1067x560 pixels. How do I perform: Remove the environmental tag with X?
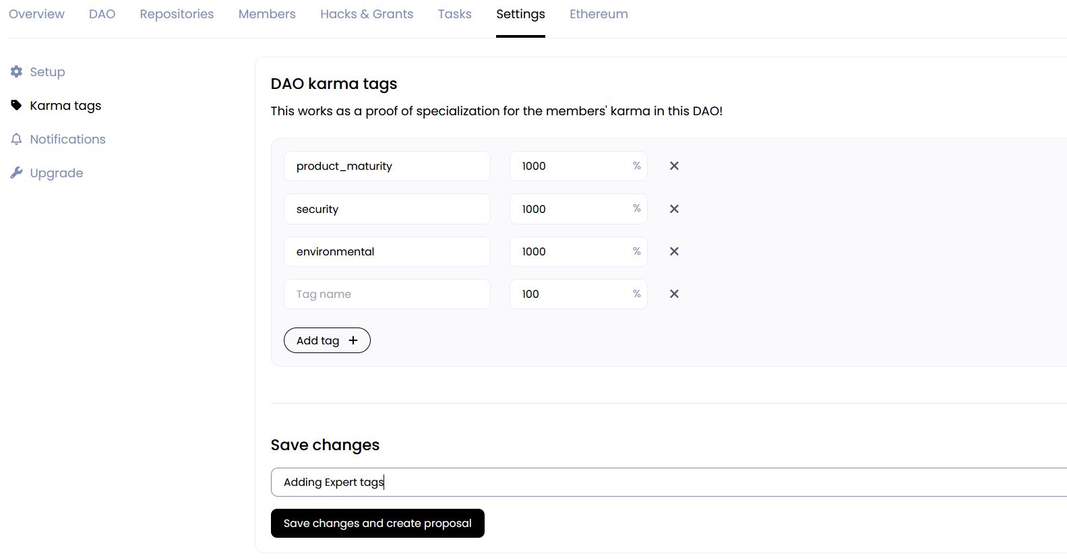[x=674, y=251]
